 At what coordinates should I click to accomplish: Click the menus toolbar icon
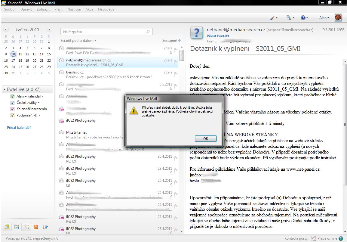tap(289, 18)
